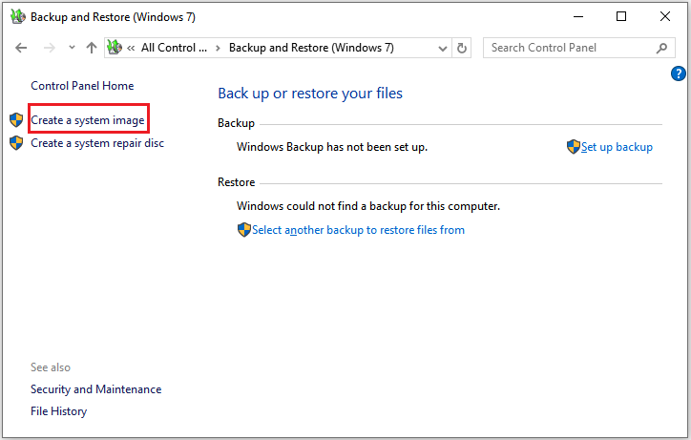Click the 'Back up or restore your files' heading
Screen dimensions: 691x440
[x=310, y=94]
